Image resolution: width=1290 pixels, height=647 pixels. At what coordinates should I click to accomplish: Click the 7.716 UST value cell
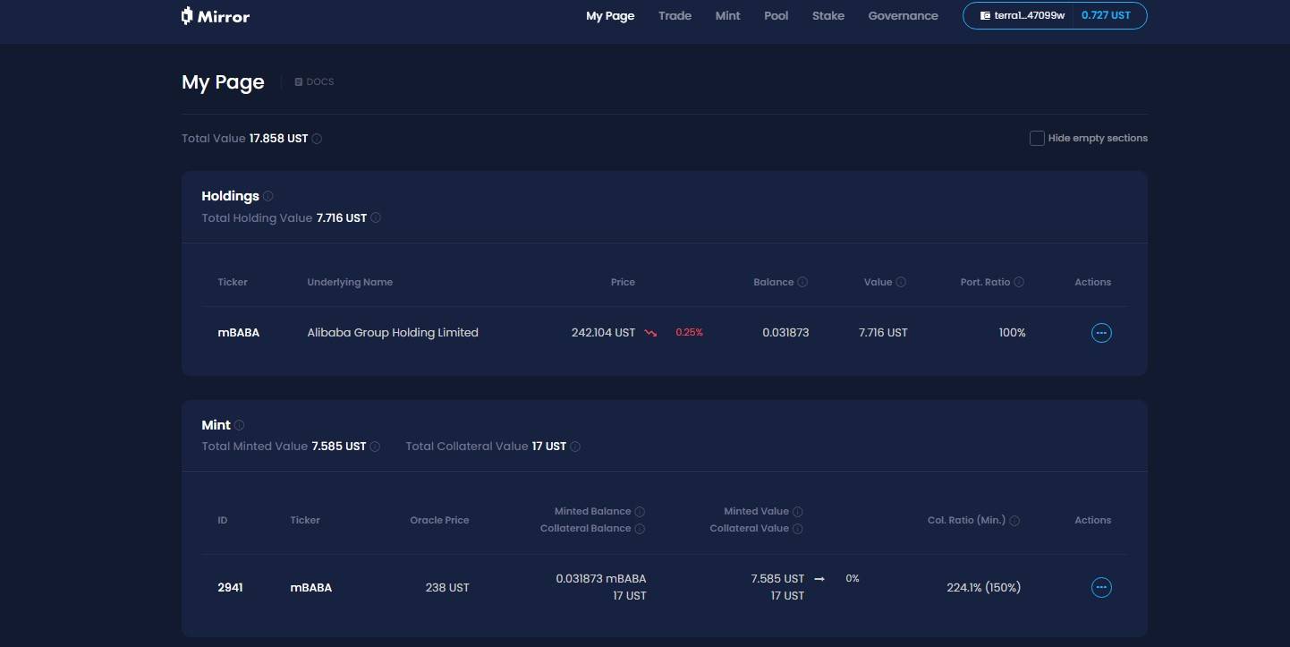tap(883, 333)
